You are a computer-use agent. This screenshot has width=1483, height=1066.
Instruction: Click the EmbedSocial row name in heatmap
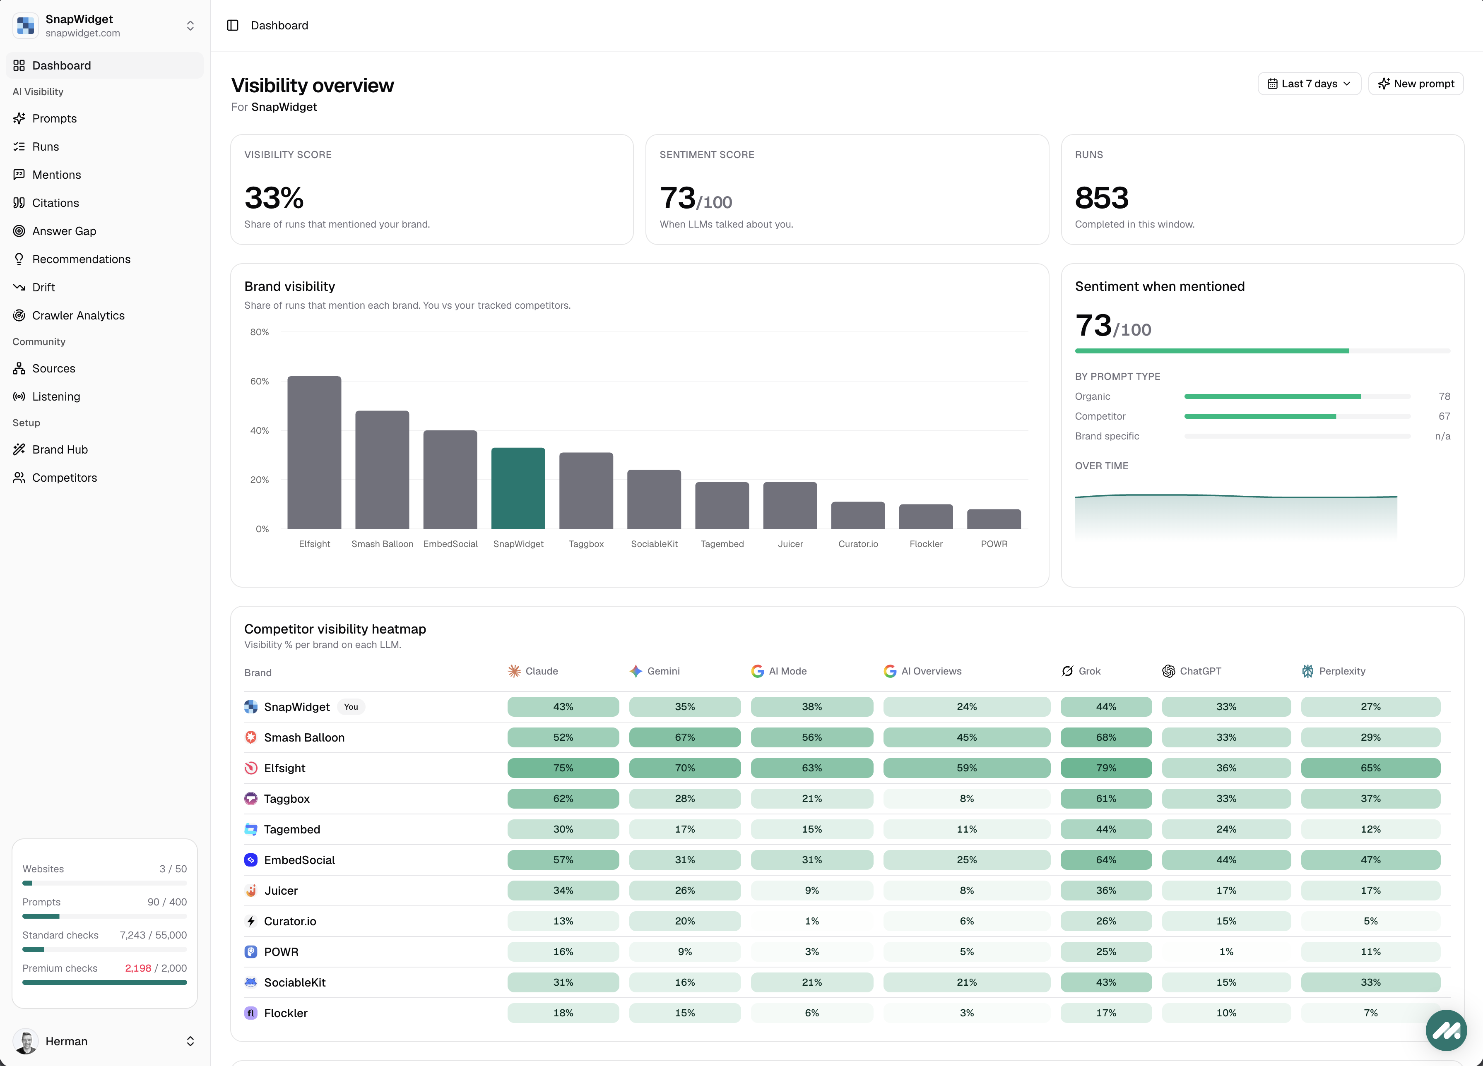click(299, 860)
